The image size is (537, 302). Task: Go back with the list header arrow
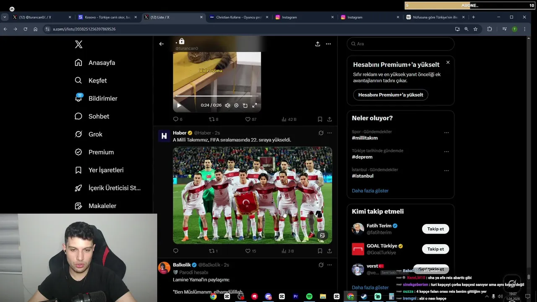pos(162,44)
